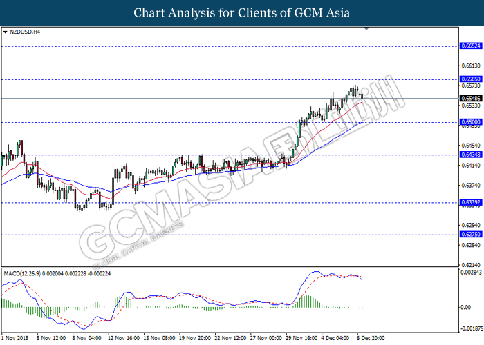The width and height of the screenshot is (484, 345).
Task: Click the NZDUSD,H4 dropdown triangle
Action: (5, 32)
